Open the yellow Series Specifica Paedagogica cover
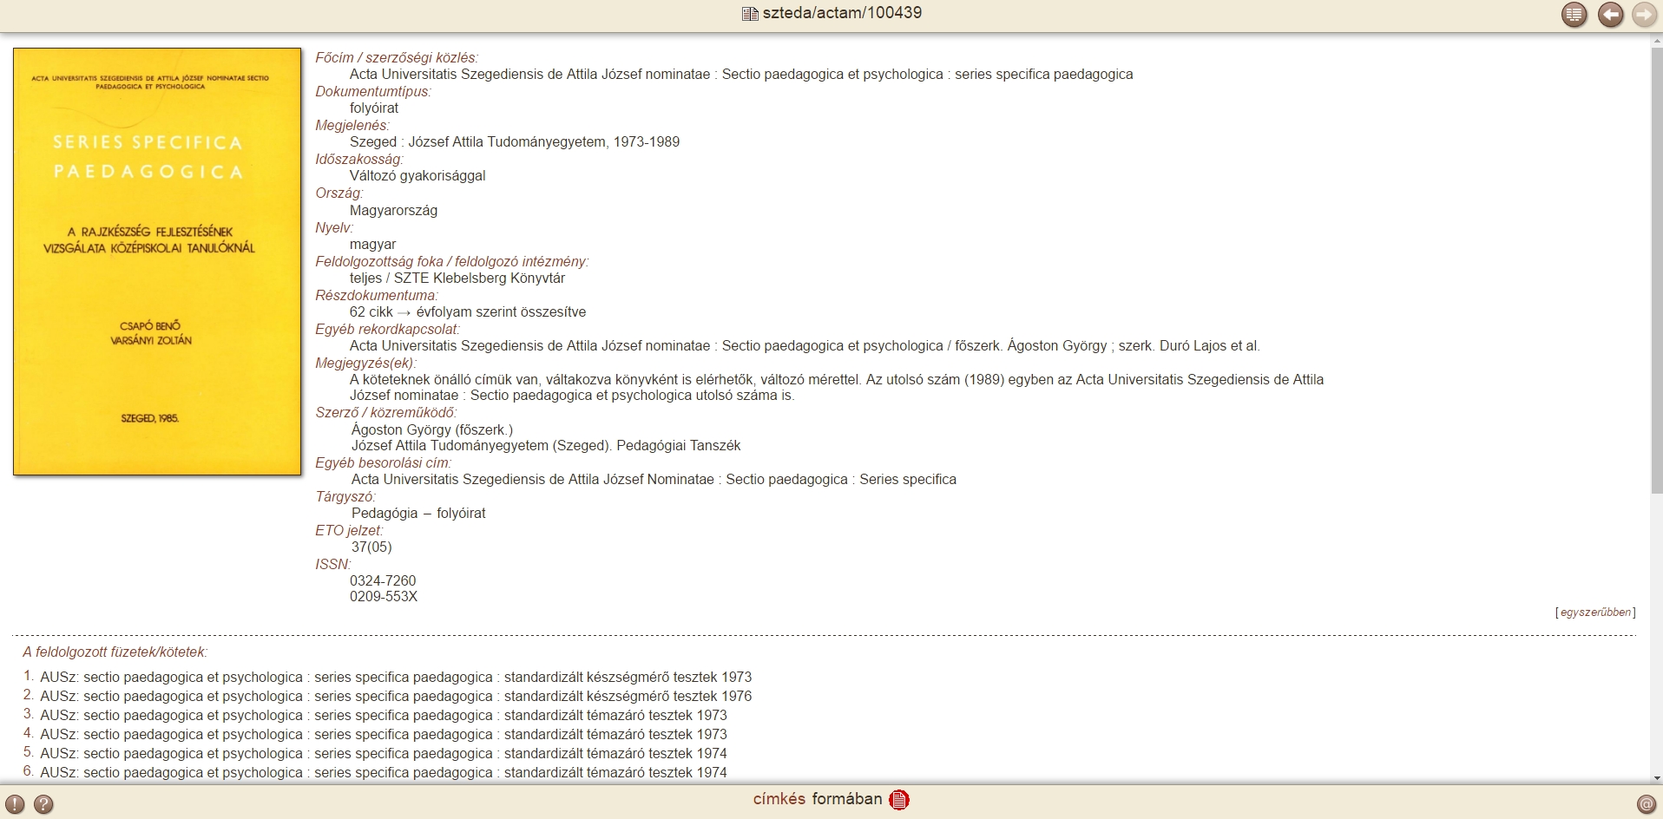The height and width of the screenshot is (819, 1663). click(157, 261)
